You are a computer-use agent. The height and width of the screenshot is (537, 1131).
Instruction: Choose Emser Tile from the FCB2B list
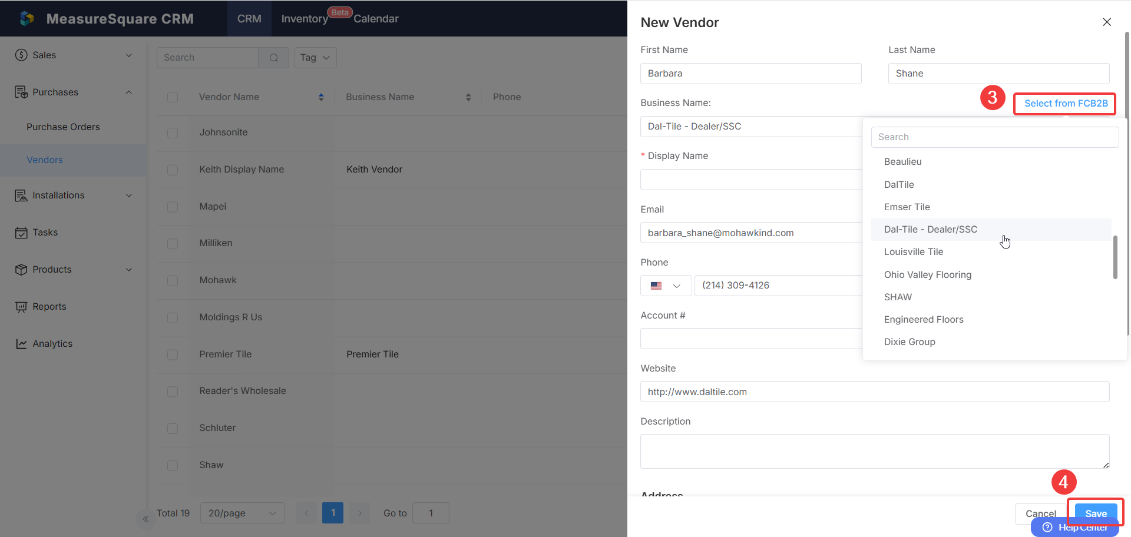click(x=991, y=207)
